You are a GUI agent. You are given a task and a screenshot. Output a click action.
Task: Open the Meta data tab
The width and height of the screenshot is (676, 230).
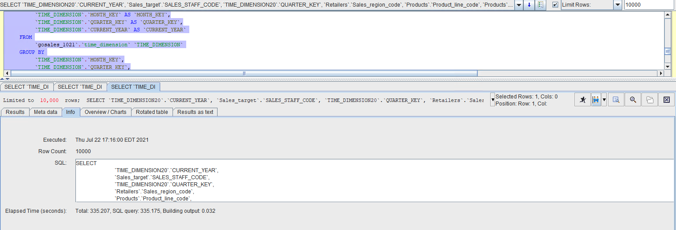[45, 112]
